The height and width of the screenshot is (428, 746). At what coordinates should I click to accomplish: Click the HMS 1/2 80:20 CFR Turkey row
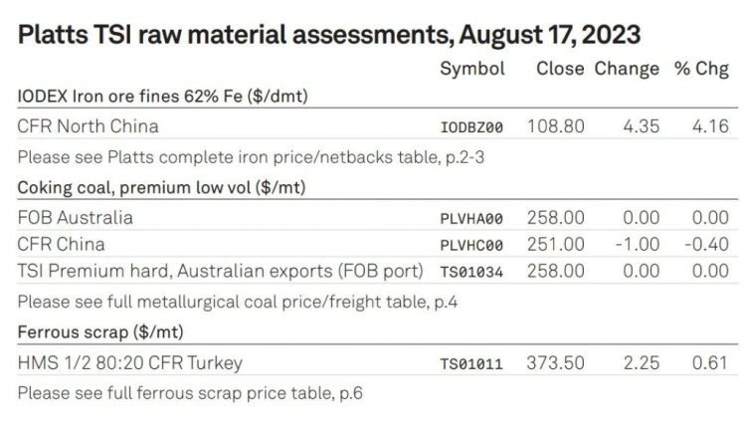[x=378, y=363]
